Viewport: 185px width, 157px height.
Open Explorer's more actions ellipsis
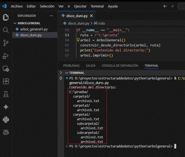[51, 16]
